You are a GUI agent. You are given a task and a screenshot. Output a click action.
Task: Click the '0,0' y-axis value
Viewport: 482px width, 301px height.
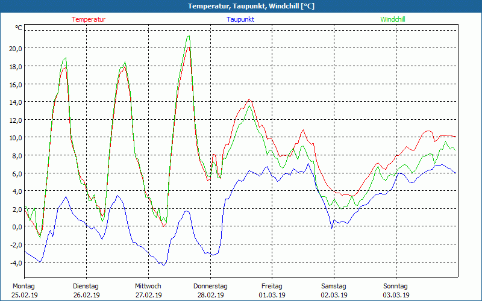click(x=17, y=227)
